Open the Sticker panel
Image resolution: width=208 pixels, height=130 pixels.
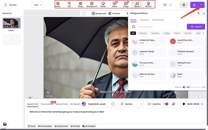click(x=103, y=4)
